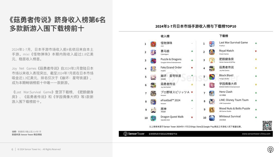Click the Block Blast! game icon
The image size is (279, 157).
click(212, 77)
